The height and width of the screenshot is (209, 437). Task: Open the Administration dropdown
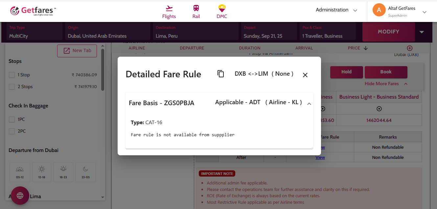[x=336, y=10]
